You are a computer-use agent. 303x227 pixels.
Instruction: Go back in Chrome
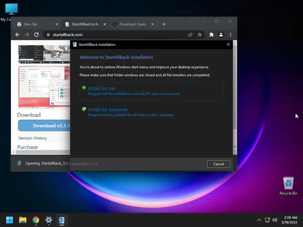[17, 35]
